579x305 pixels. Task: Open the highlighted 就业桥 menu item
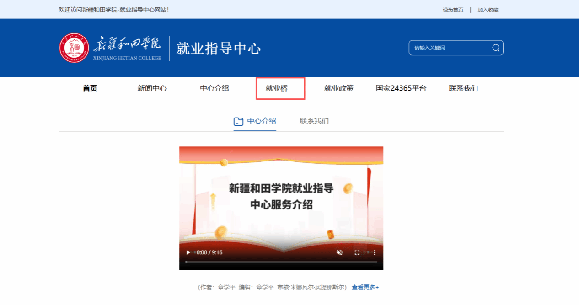[277, 89]
